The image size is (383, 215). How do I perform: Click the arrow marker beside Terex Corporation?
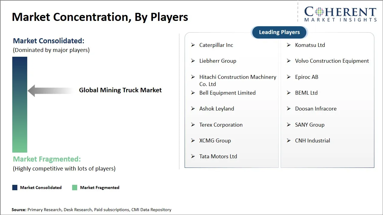[193, 125]
